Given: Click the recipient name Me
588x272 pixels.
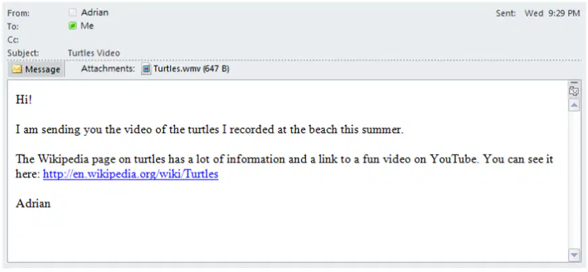Looking at the screenshot, I should tap(87, 26).
